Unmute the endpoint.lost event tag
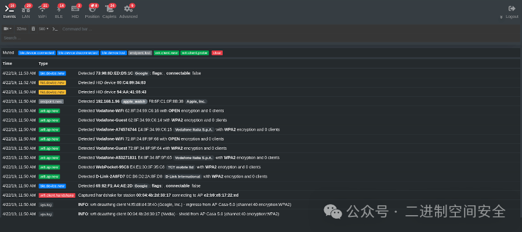 click(139, 53)
